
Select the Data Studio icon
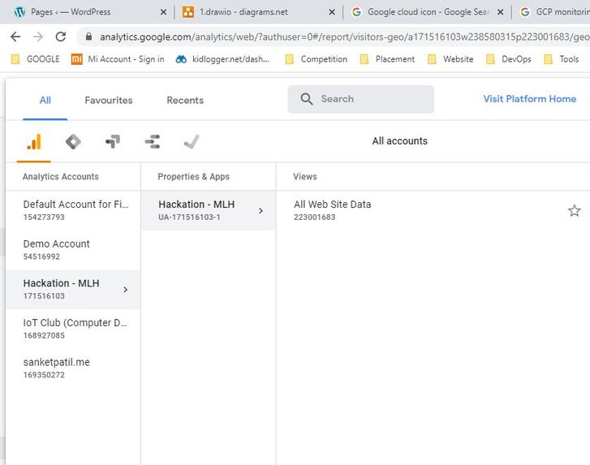pyautogui.click(x=153, y=142)
